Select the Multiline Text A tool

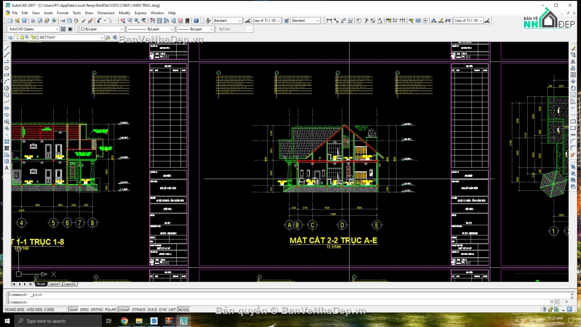point(7,168)
